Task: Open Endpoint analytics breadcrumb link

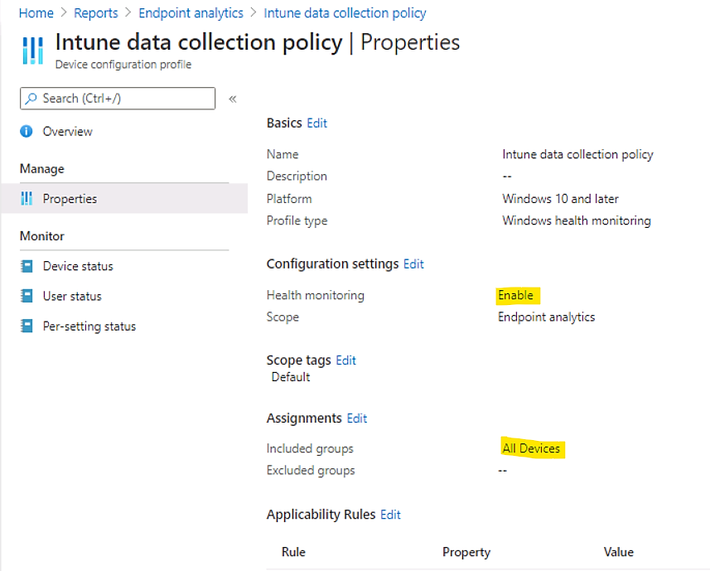Action: click(x=191, y=13)
